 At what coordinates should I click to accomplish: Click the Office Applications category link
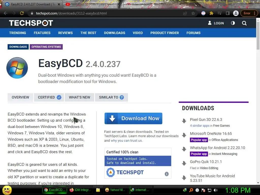coord(225,140)
